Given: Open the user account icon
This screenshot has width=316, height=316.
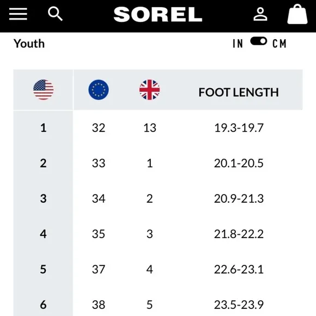Looking at the screenshot, I should click(260, 14).
